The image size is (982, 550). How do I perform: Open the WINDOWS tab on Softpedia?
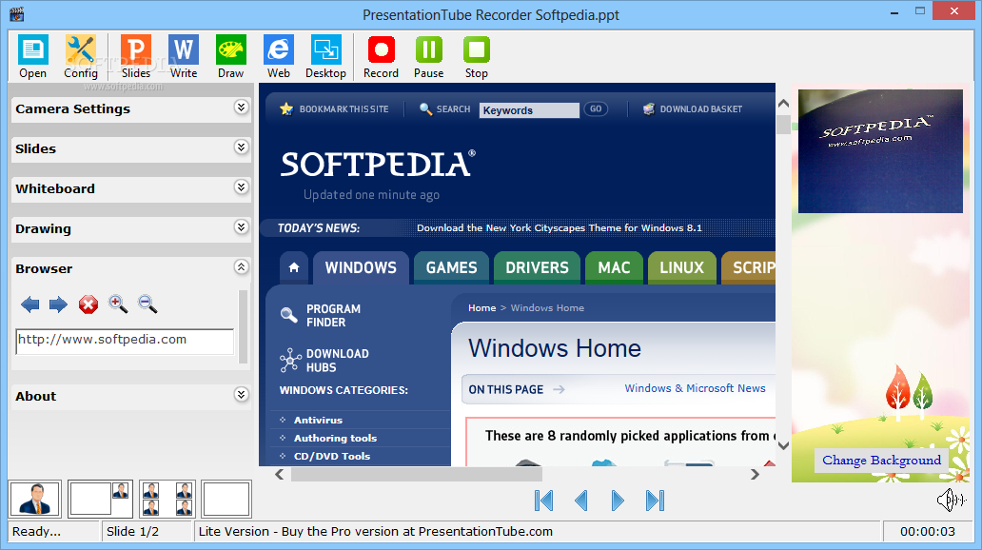point(361,268)
